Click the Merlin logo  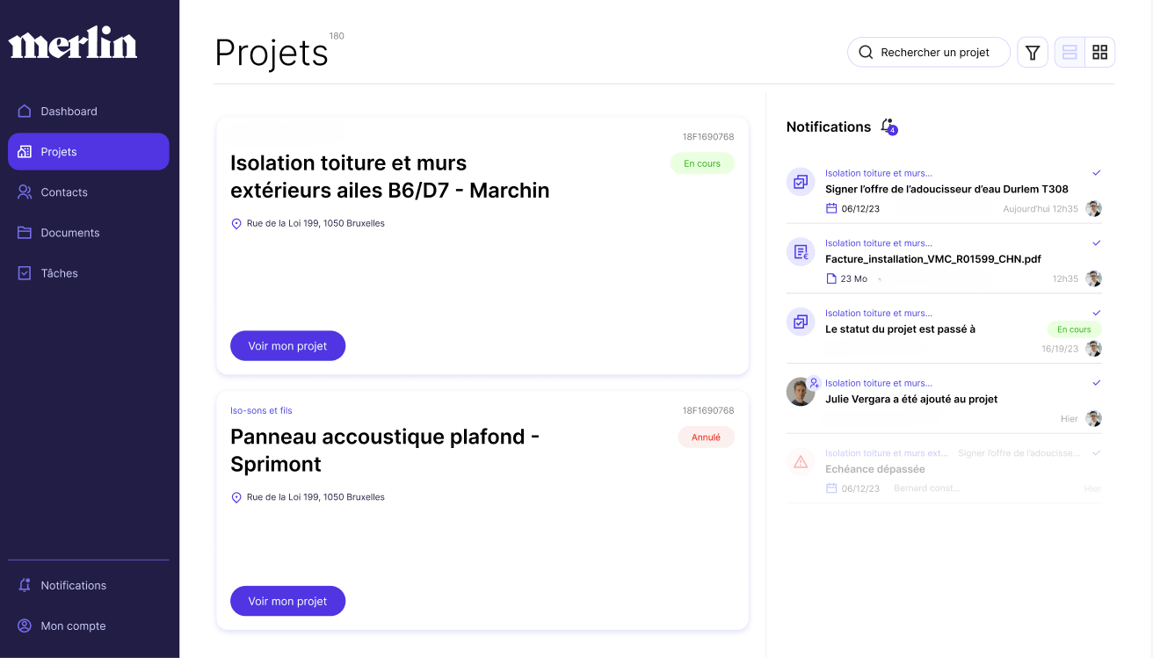click(x=73, y=43)
